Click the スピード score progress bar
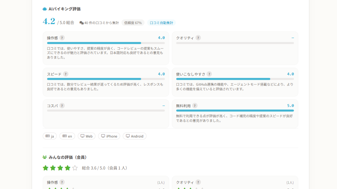Screen dimensions: 337x189 tap(106, 79)
